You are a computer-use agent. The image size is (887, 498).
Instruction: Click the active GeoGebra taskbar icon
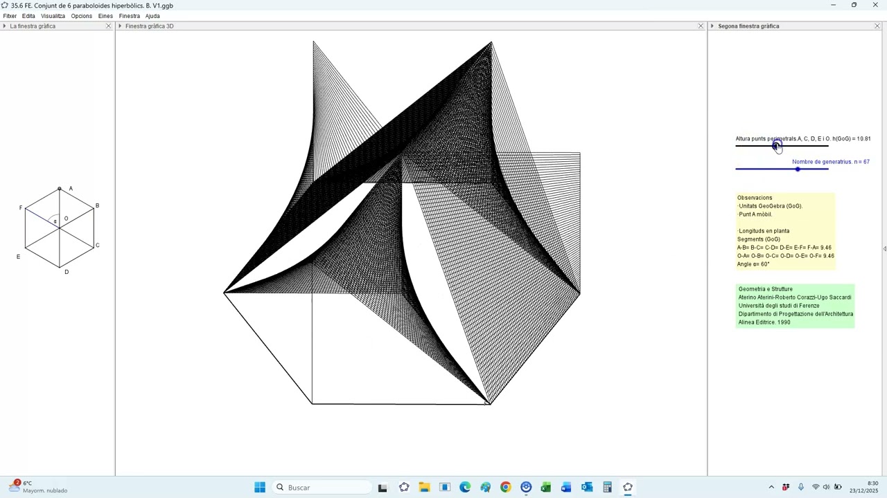[628, 488]
